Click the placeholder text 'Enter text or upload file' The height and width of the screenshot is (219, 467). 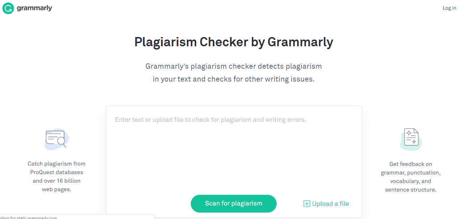click(x=210, y=120)
